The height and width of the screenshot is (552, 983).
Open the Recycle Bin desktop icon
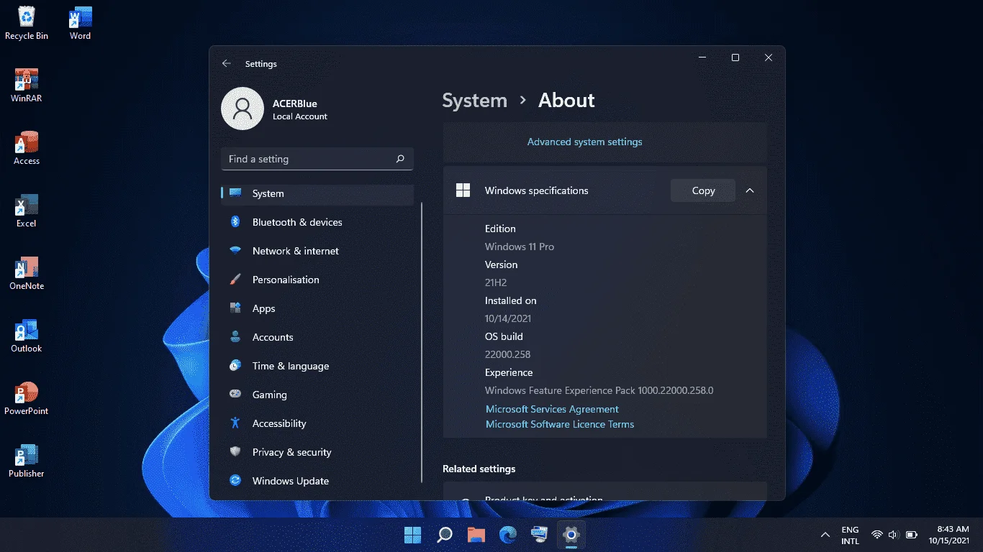27,23
